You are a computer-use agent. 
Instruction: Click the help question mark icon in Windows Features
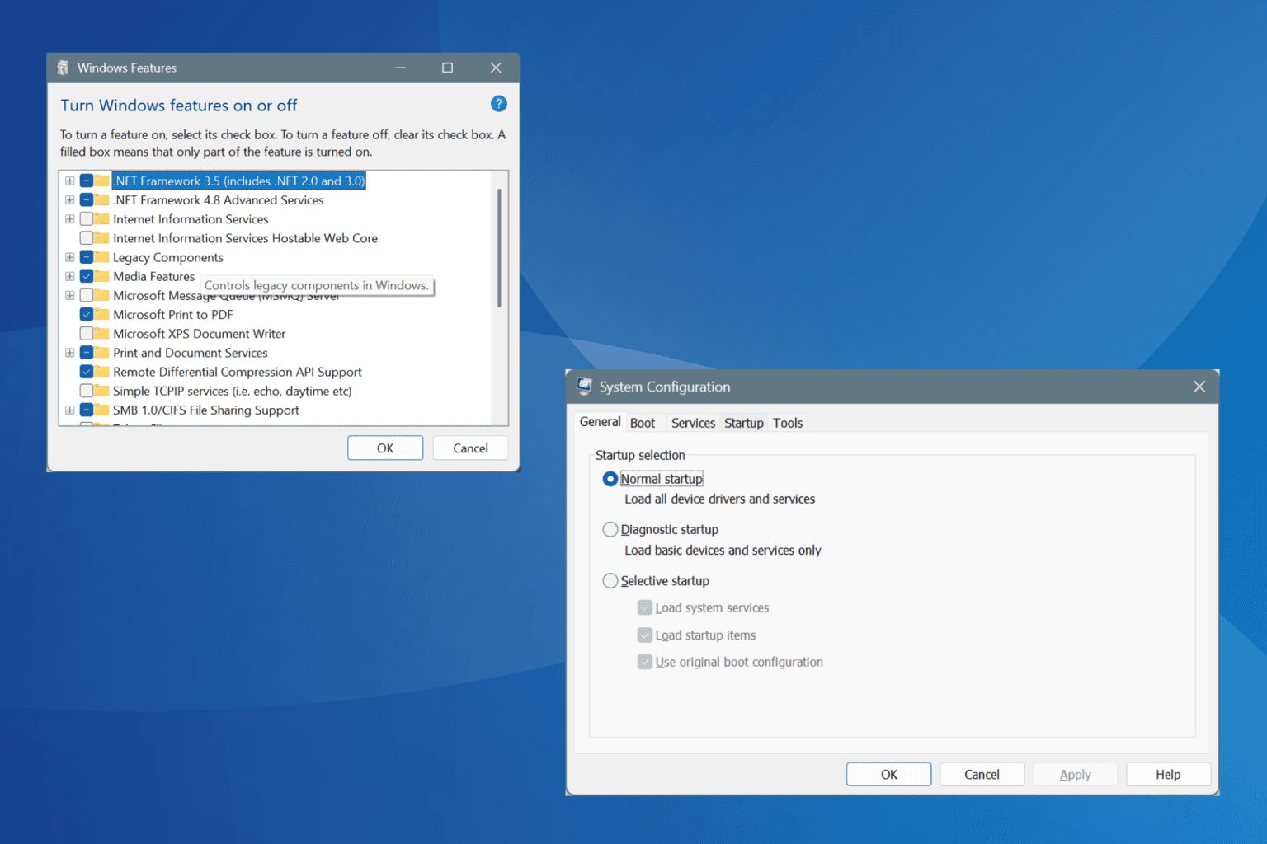point(498,104)
